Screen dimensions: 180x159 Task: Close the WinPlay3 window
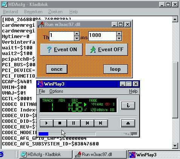[136, 84]
